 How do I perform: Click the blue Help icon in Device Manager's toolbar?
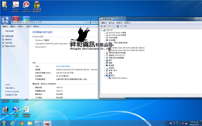tap(118, 26)
